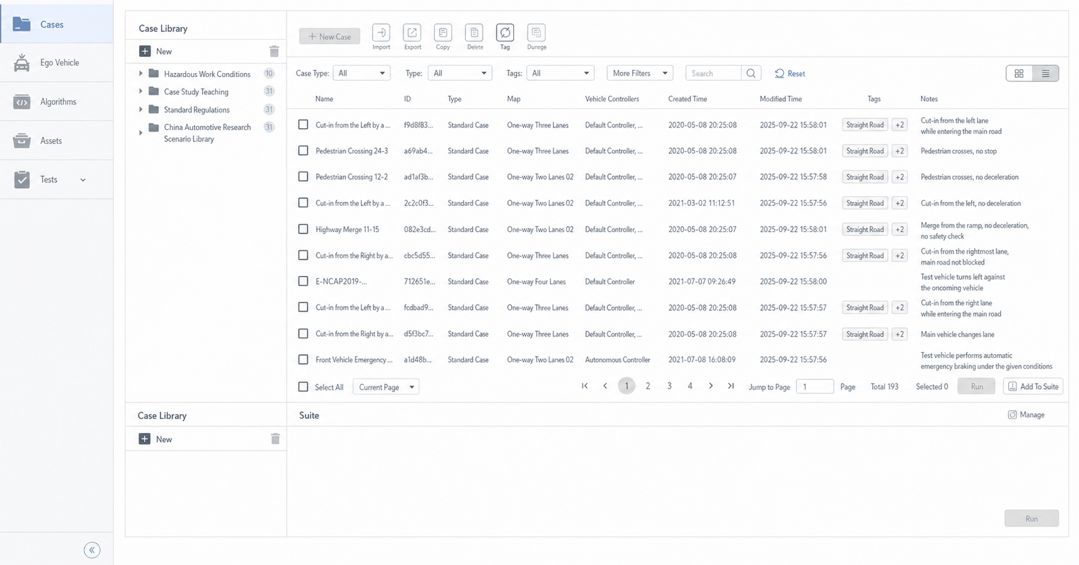
Task: Open the Algorithms section
Action: click(56, 102)
